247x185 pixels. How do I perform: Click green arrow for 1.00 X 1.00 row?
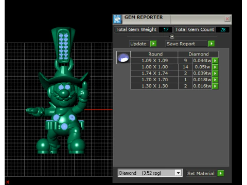pos(215,67)
